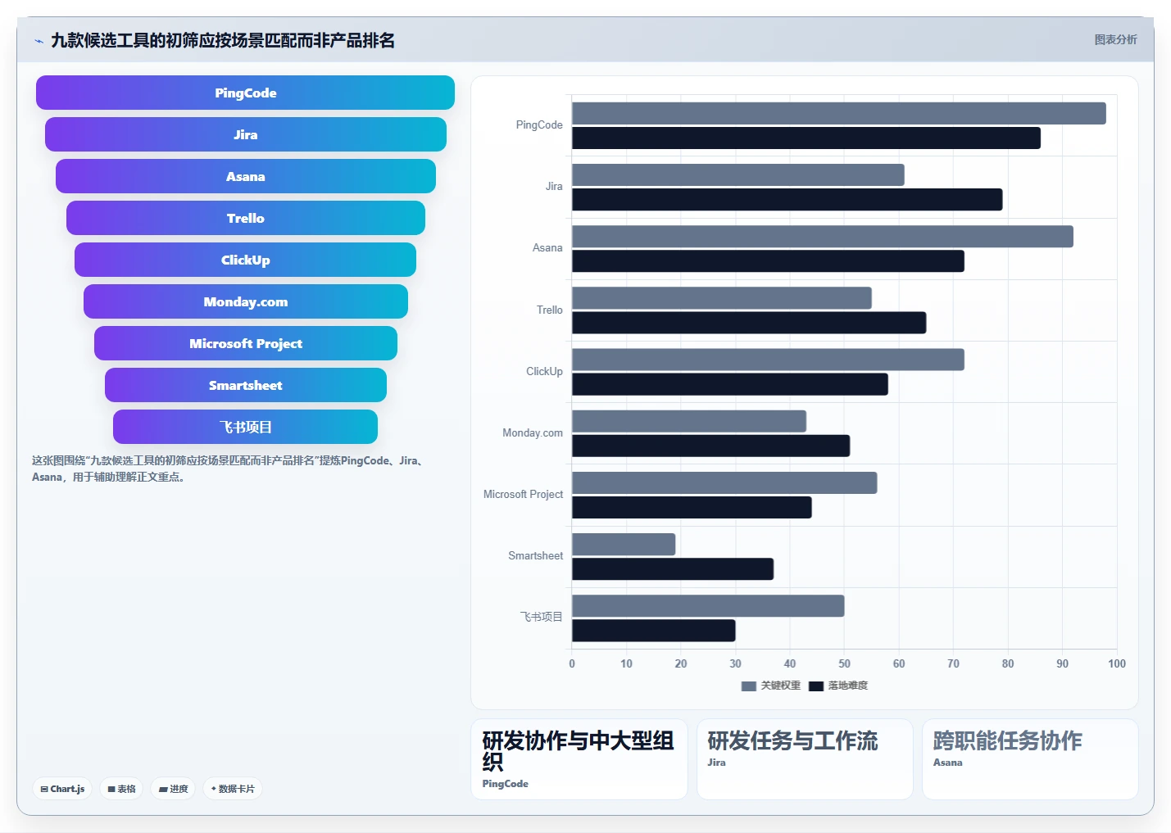Viewport: 1171px width, 833px height.
Task: Click the description text starting 这张图围绕
Action: coord(229,469)
